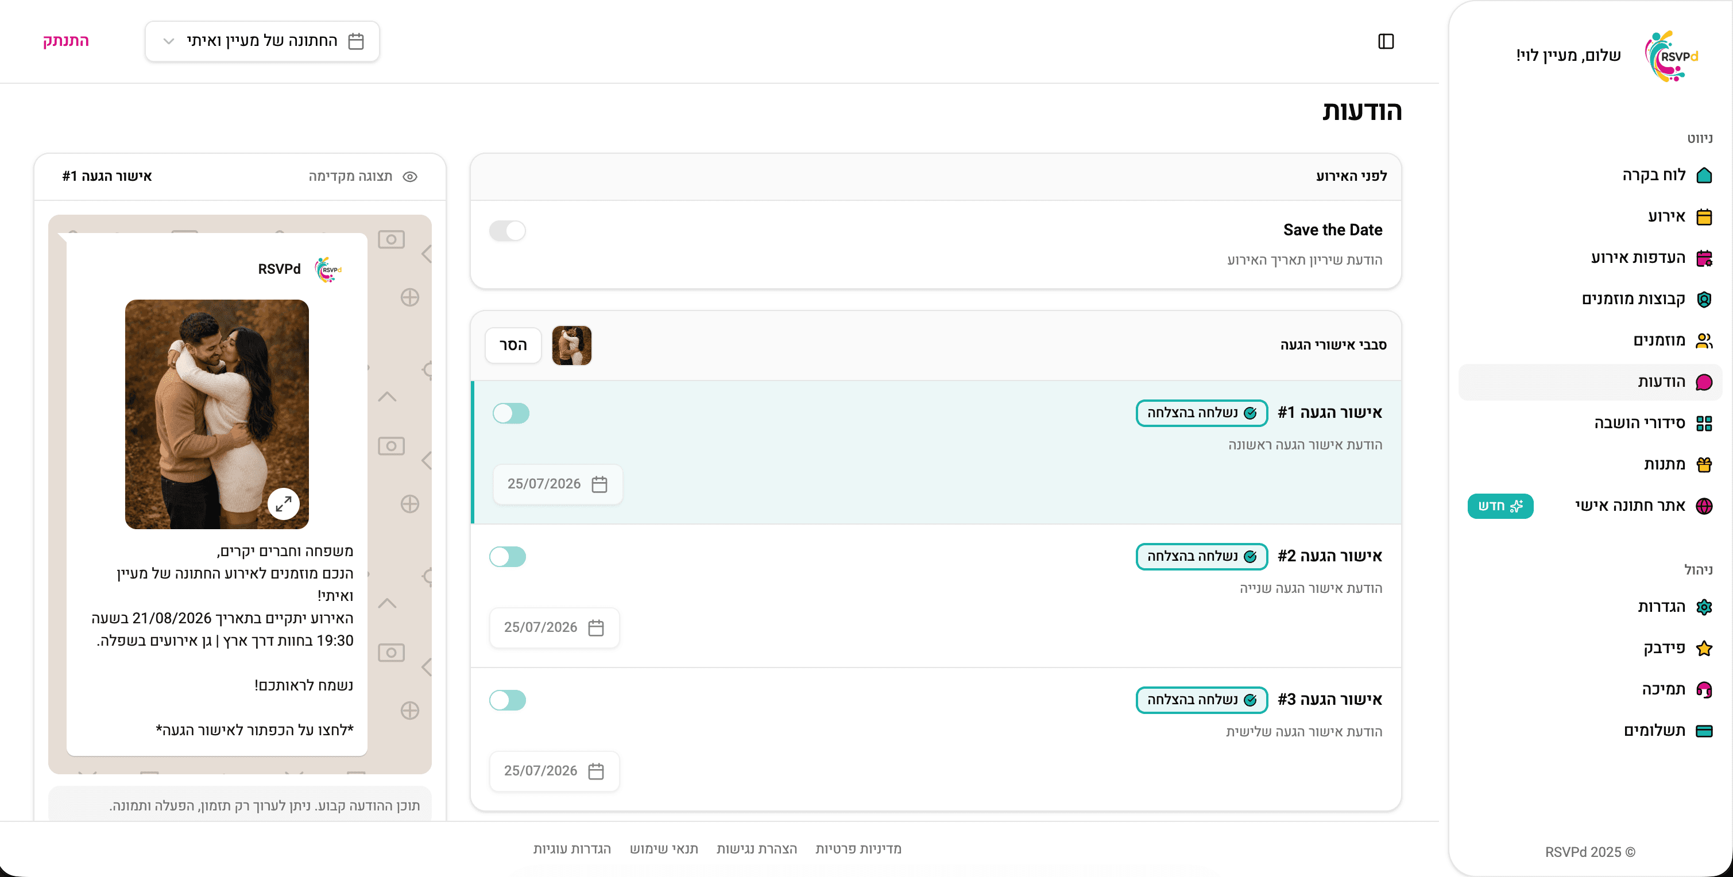Enable the Save the Date toggle

click(507, 231)
